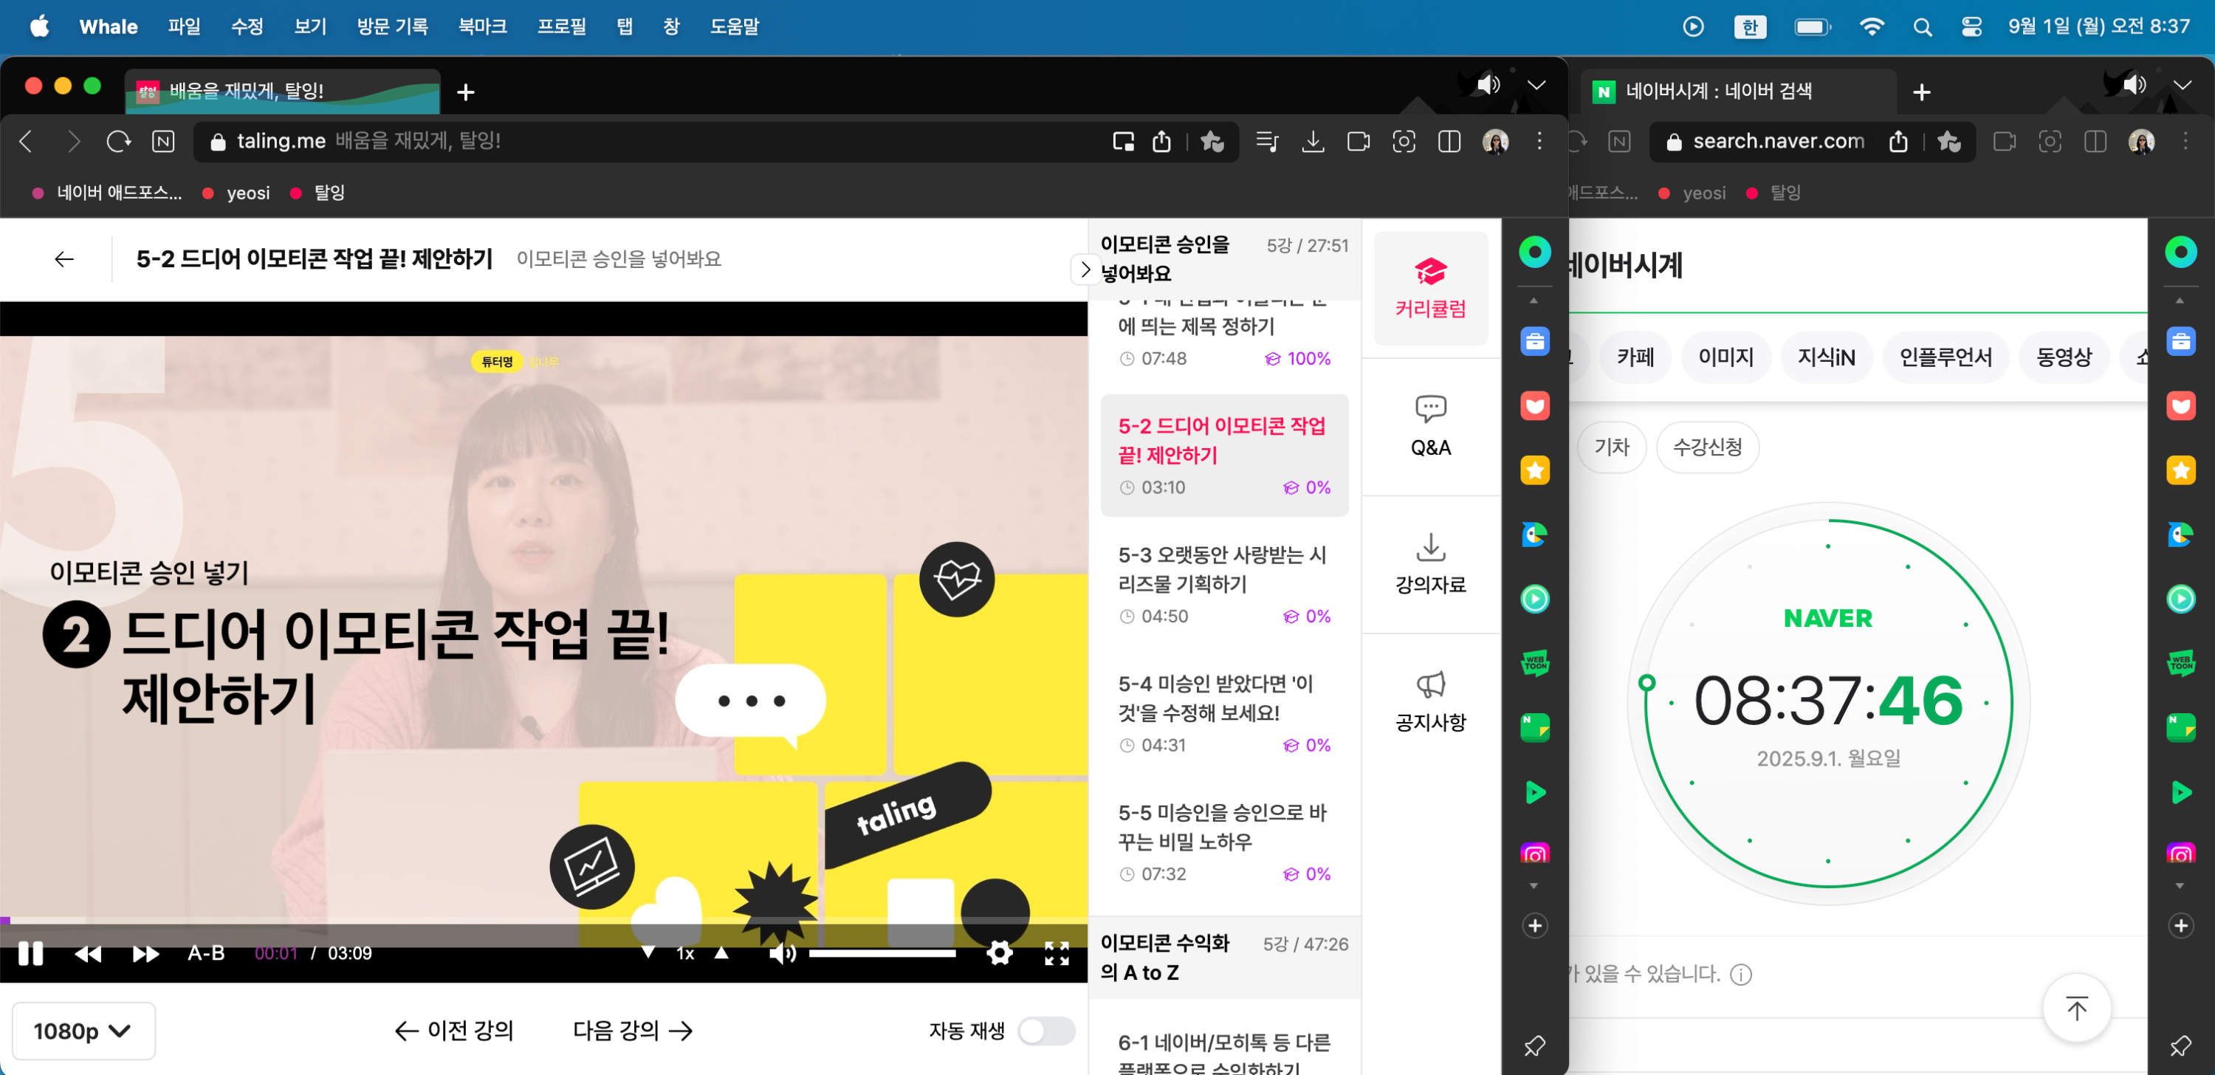Open video player settings gear

999,953
